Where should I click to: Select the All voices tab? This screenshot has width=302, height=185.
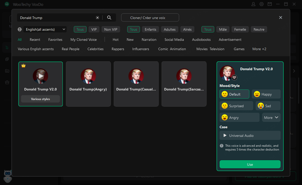click(x=20, y=40)
